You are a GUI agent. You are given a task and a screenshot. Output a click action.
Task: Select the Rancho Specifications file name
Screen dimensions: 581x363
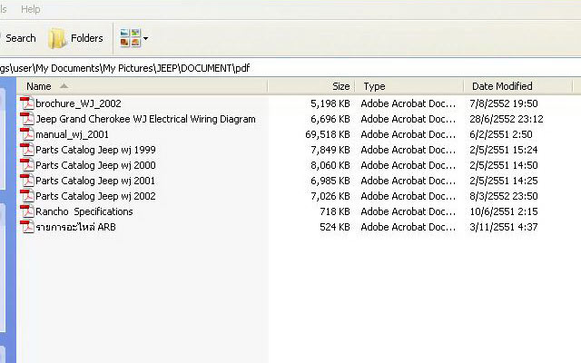[84, 211]
